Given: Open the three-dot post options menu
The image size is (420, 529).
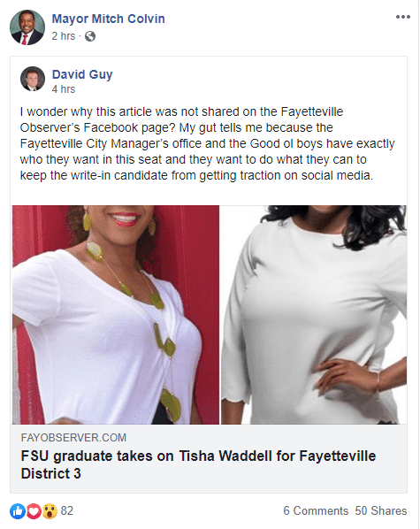Looking at the screenshot, I should [x=403, y=17].
